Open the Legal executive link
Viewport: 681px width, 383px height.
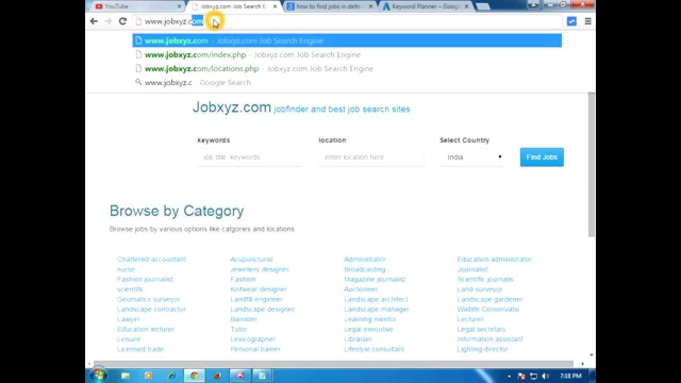[368, 329]
